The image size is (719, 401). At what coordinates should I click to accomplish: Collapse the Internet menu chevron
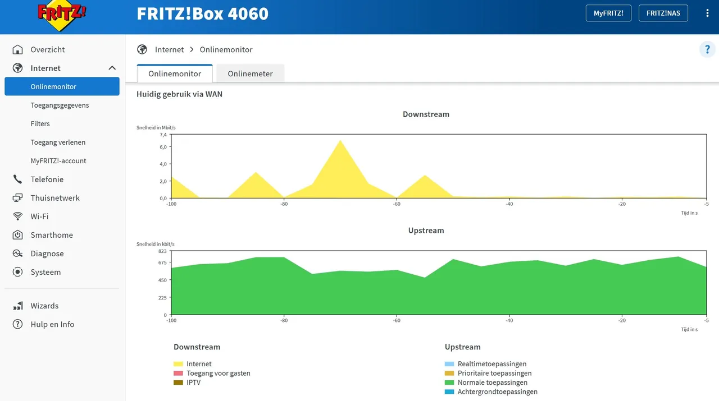[x=111, y=68]
